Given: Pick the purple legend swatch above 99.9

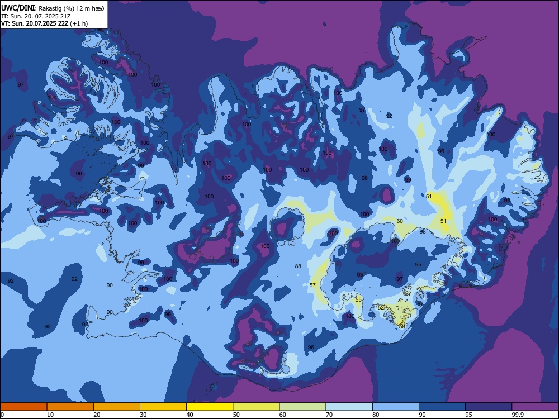Looking at the screenshot, I should click(x=535, y=407).
